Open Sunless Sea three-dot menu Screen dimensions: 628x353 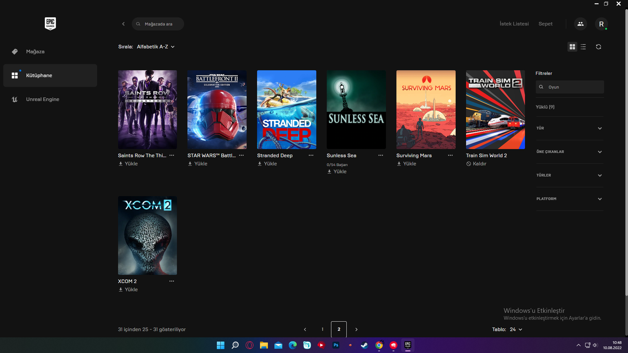[x=381, y=155]
